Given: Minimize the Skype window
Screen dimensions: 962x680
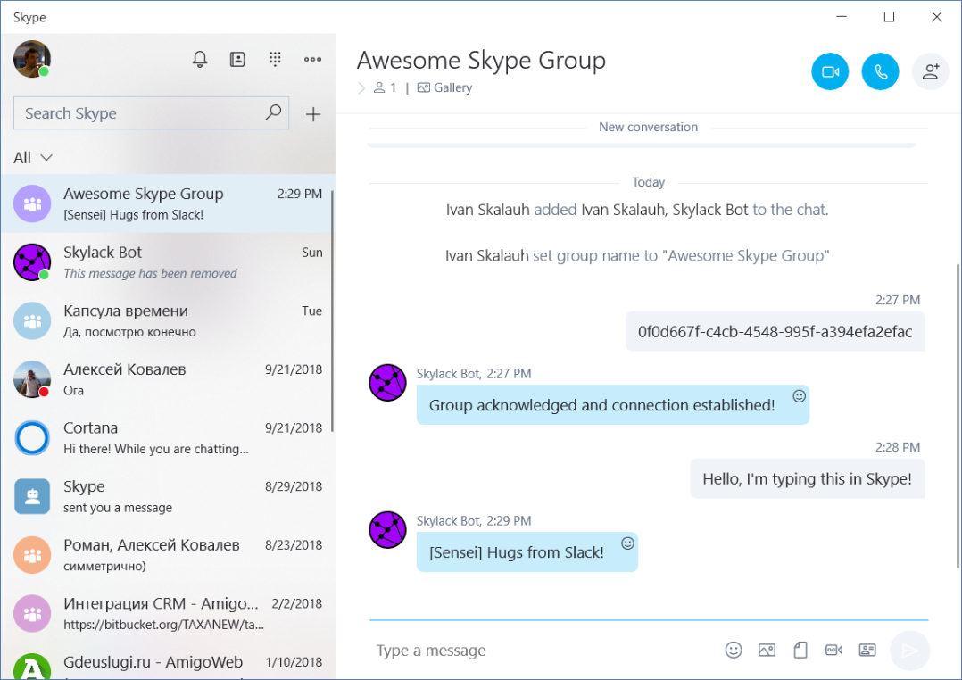Looking at the screenshot, I should (x=842, y=17).
